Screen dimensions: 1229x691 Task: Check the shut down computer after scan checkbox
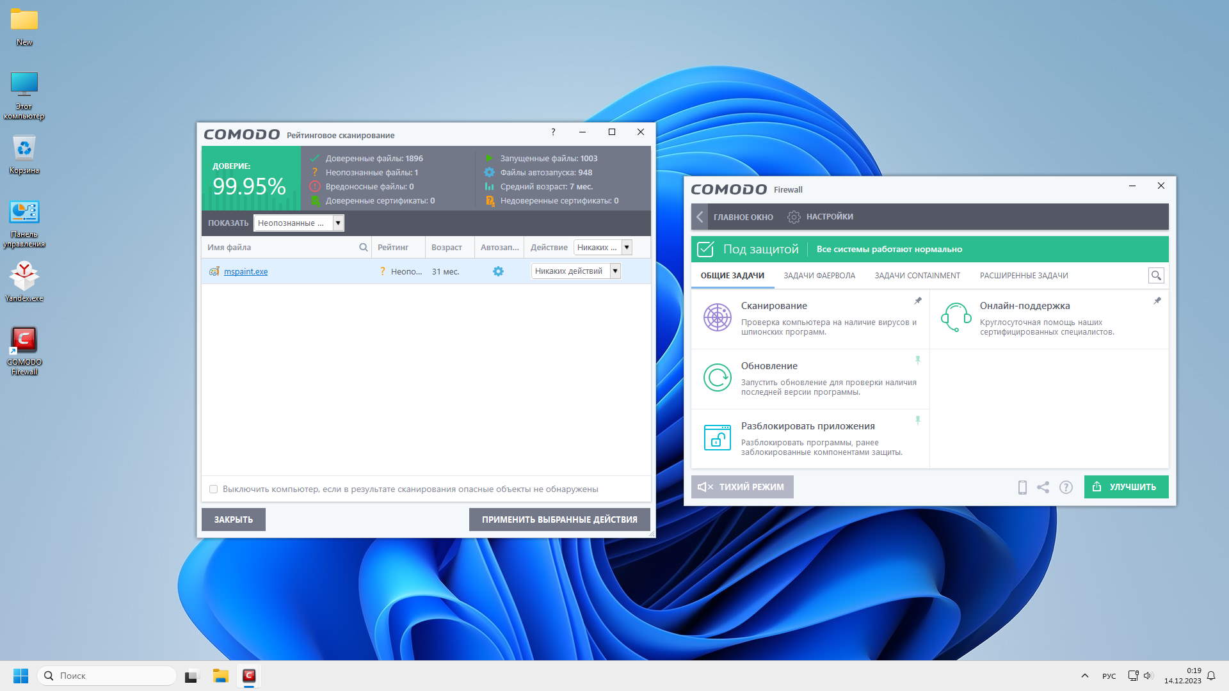click(214, 489)
